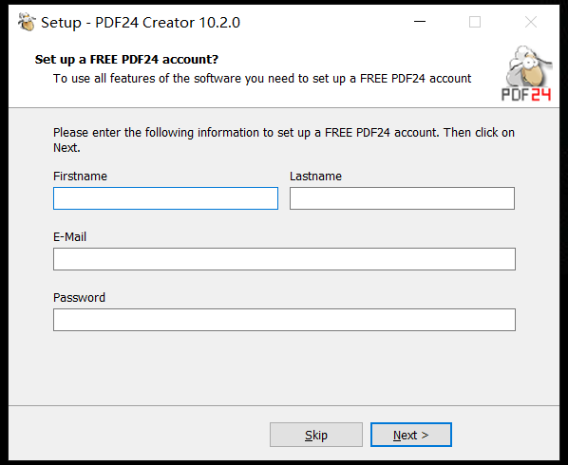
Task: Proceed with the Next > button
Action: (411, 435)
